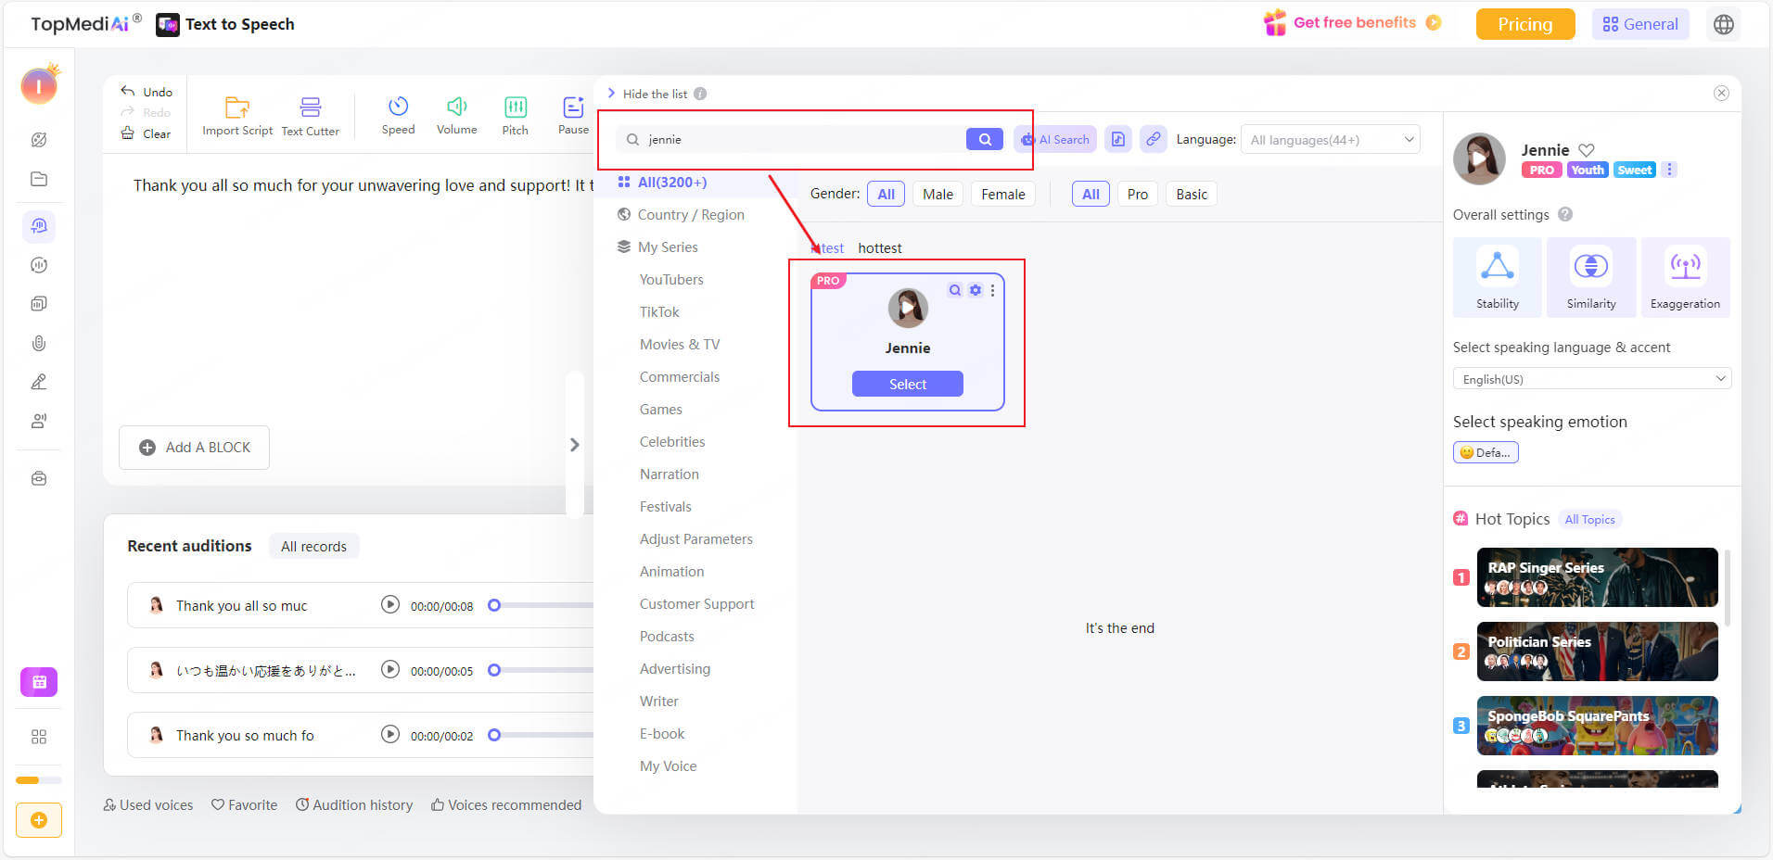Click the 'Thank you so much fo' audition progress slider
The image size is (1773, 860).
(542, 735)
